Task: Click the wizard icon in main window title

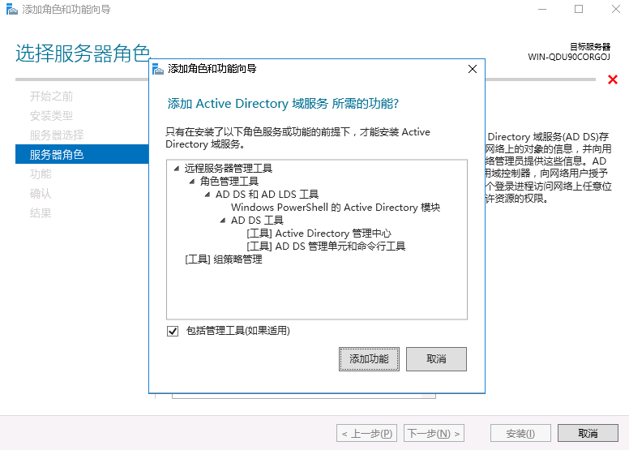Action: 12,9
